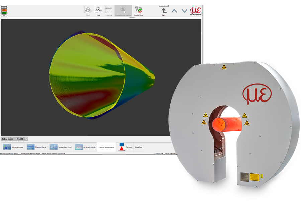The image size is (301, 201).
Task: Open the Sensors tab
Action: 125,147
